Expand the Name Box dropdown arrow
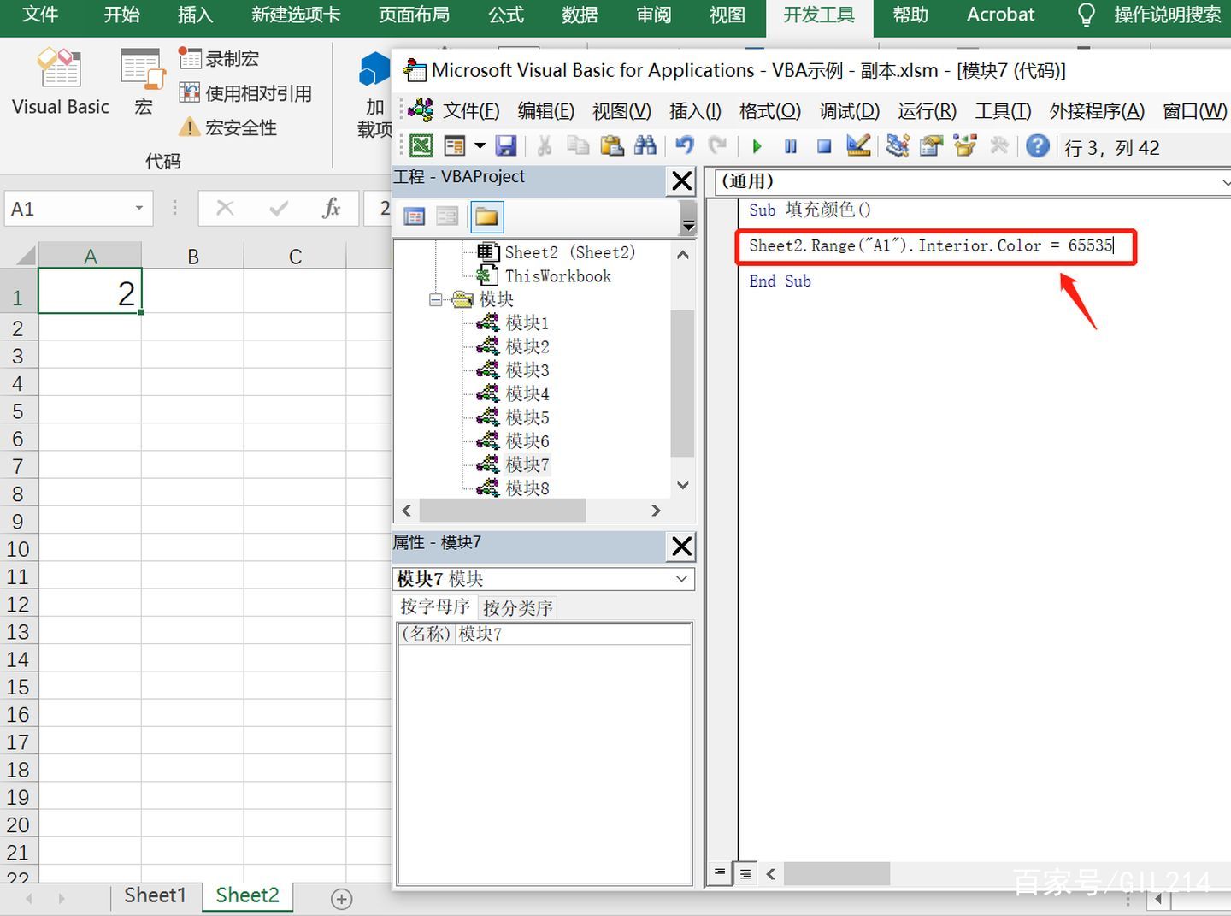 [x=138, y=209]
